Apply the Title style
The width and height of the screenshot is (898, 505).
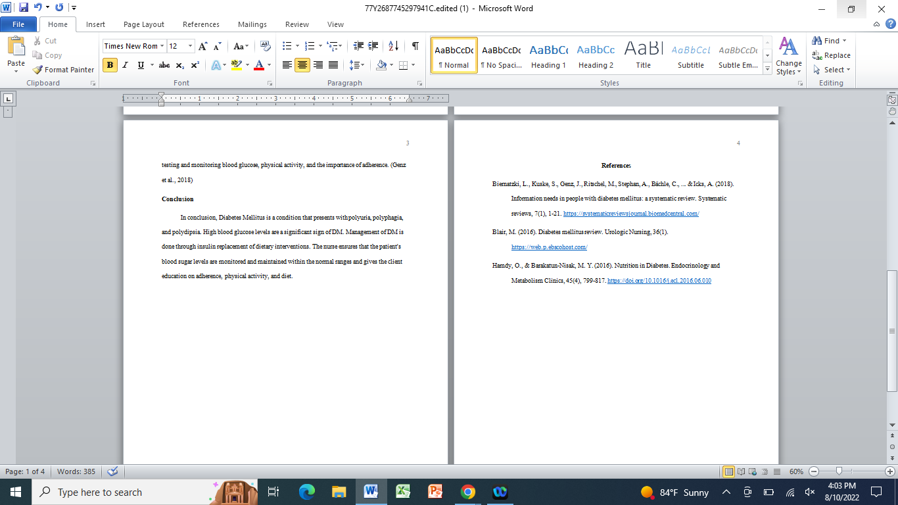tap(644, 55)
